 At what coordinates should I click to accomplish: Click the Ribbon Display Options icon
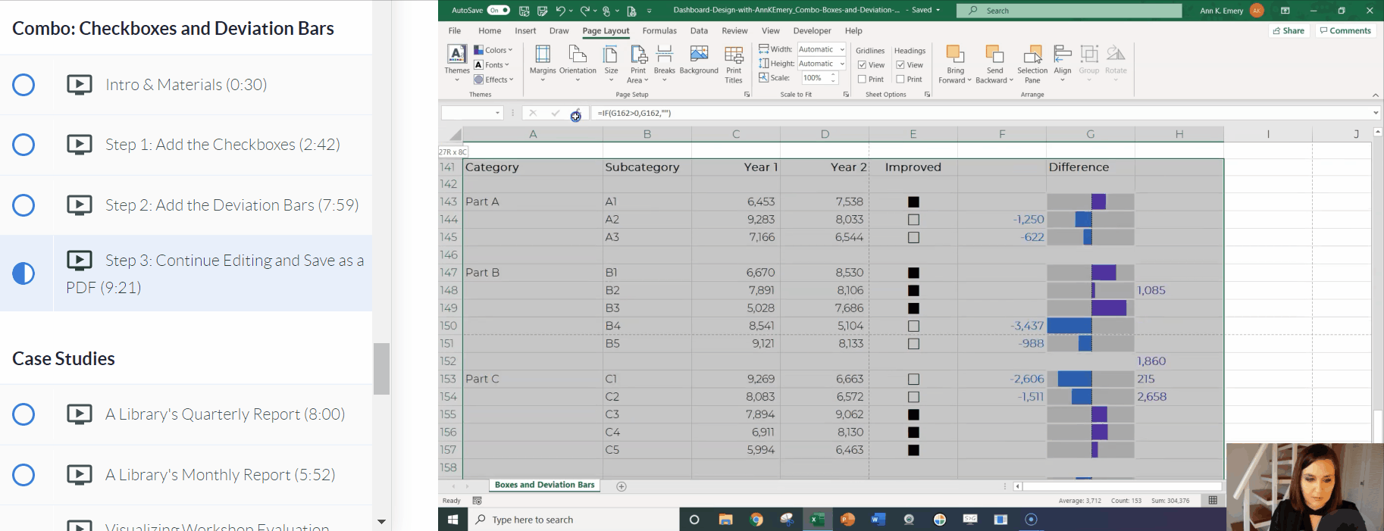coord(1285,11)
